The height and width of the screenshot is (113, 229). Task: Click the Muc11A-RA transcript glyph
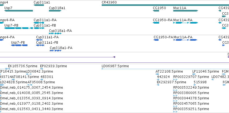[186, 23]
